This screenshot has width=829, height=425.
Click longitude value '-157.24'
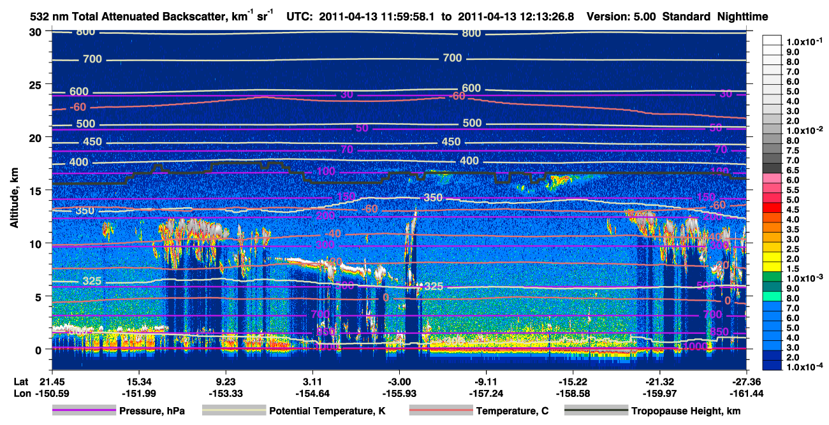[x=486, y=393]
